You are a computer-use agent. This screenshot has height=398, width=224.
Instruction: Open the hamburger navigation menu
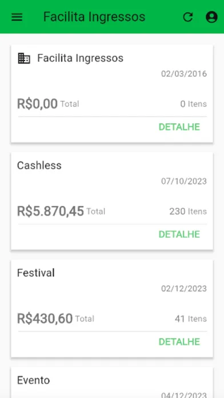pos(17,17)
